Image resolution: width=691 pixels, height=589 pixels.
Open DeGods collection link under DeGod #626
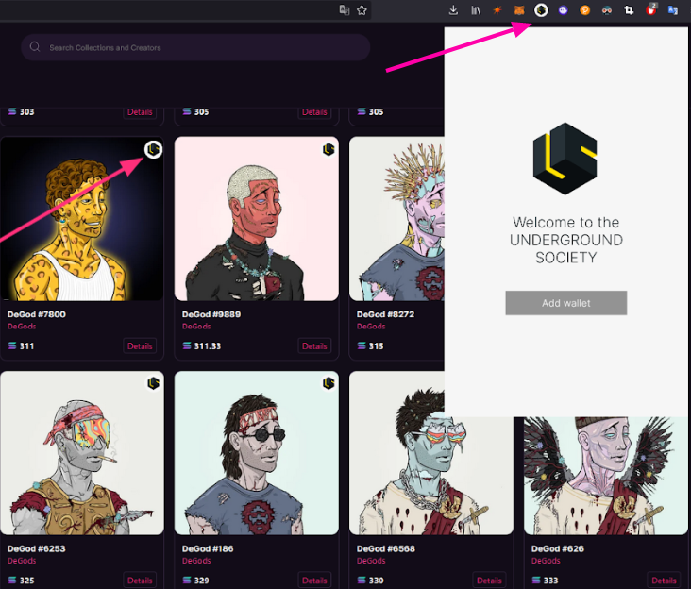546,561
